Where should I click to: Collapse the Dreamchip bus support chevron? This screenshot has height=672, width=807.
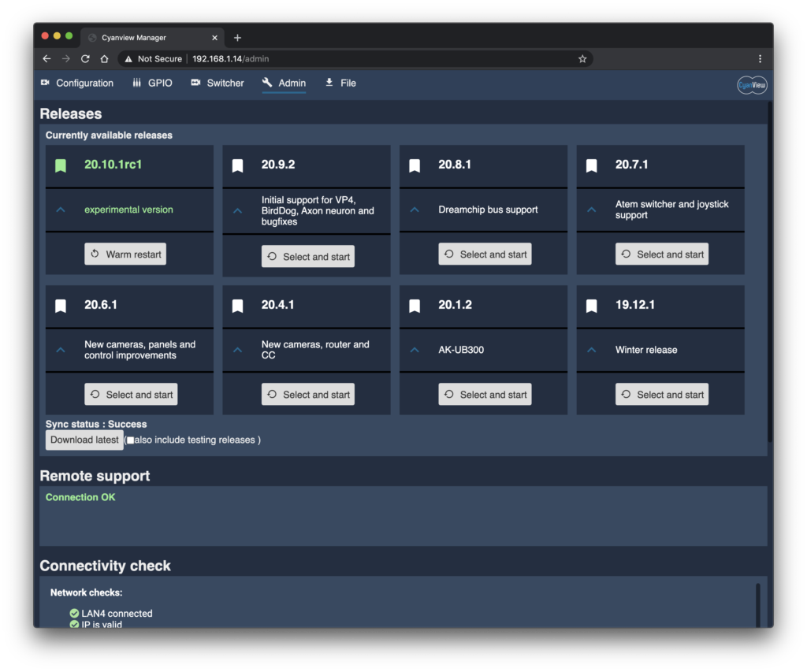[x=415, y=210]
